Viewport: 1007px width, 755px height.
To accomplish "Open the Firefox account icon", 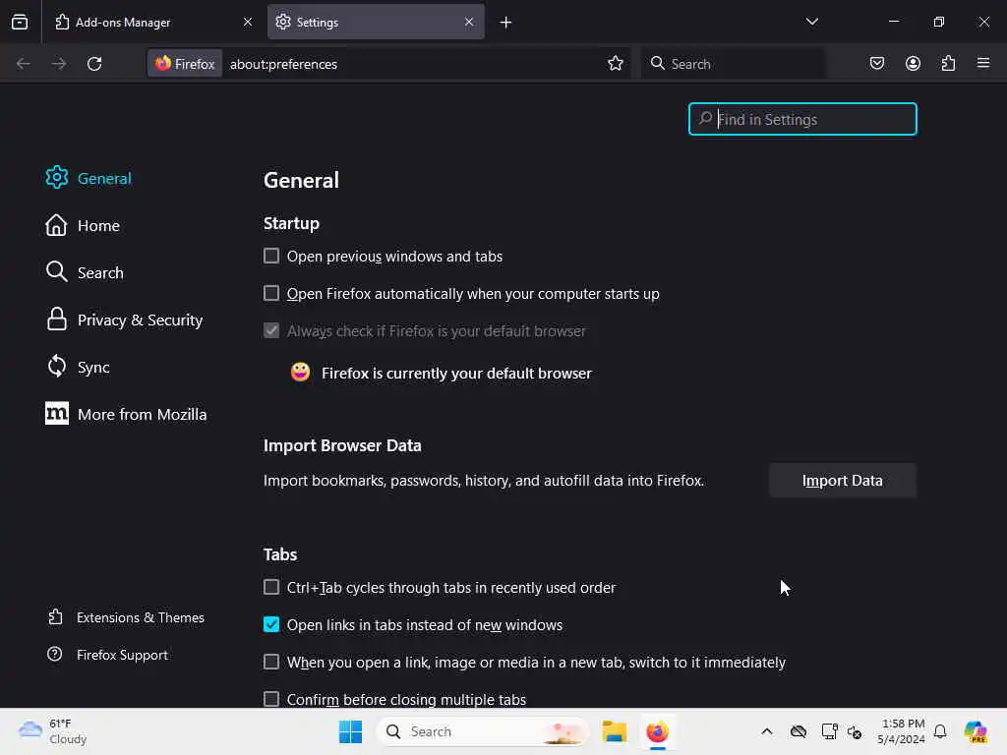I will click(913, 63).
